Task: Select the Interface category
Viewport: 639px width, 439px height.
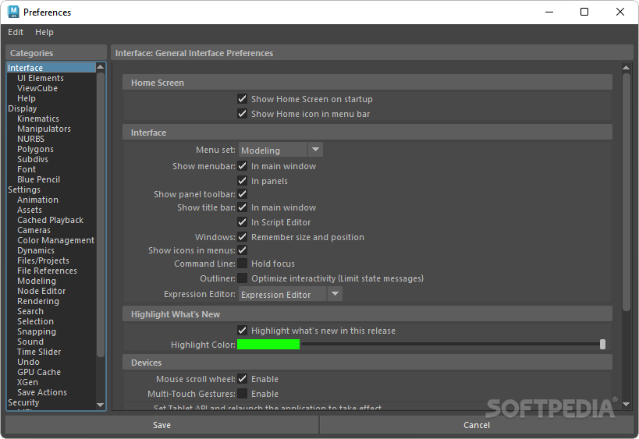Action: 51,68
